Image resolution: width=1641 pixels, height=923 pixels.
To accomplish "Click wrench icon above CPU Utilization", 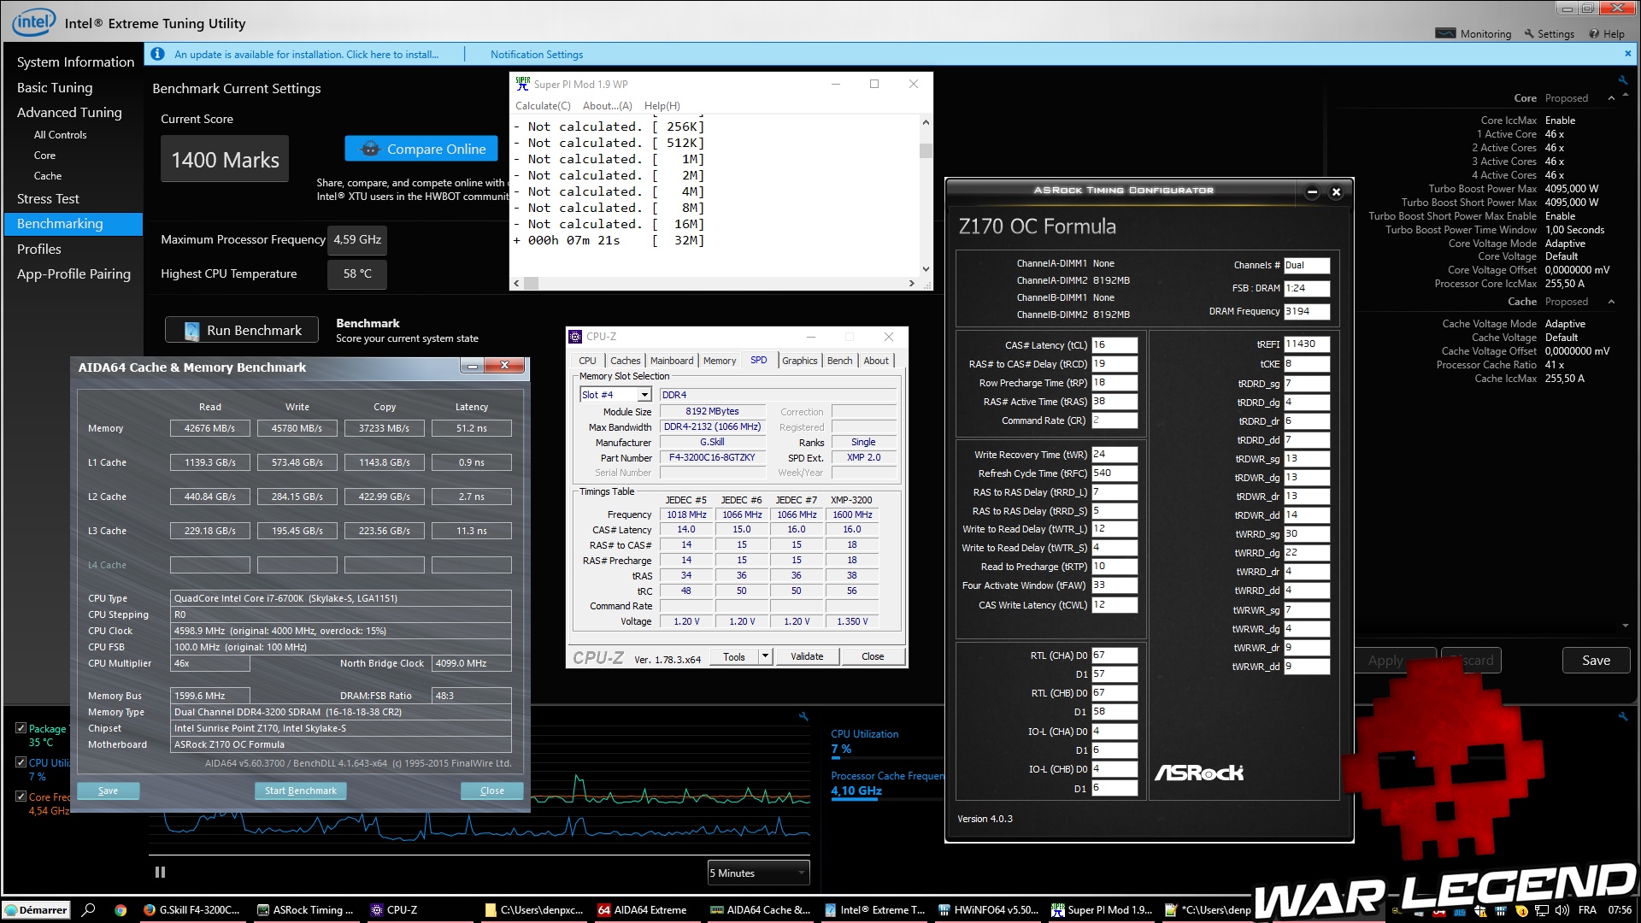I will 803,716.
